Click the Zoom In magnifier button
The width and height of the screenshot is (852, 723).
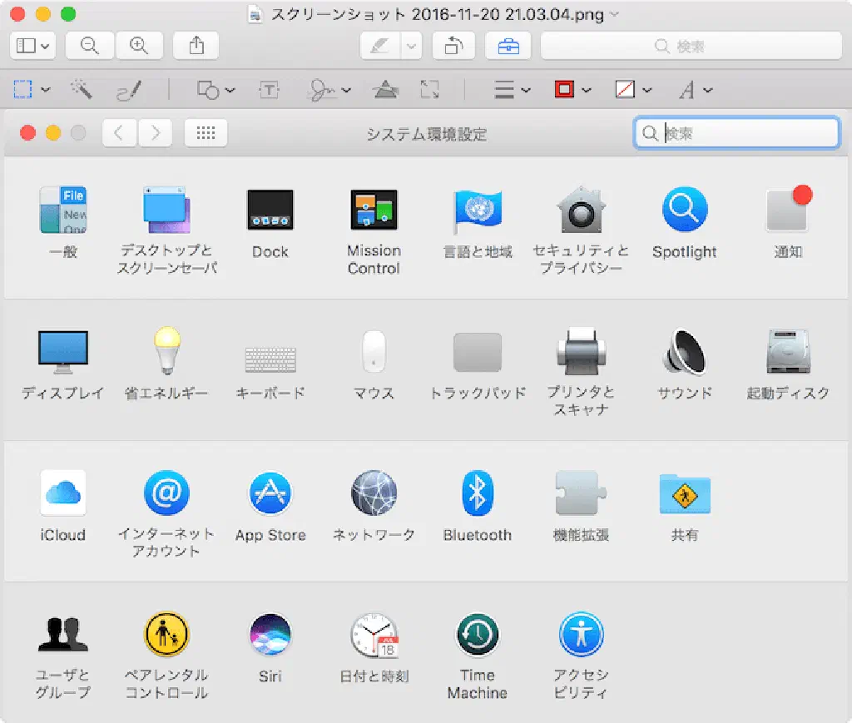(139, 47)
